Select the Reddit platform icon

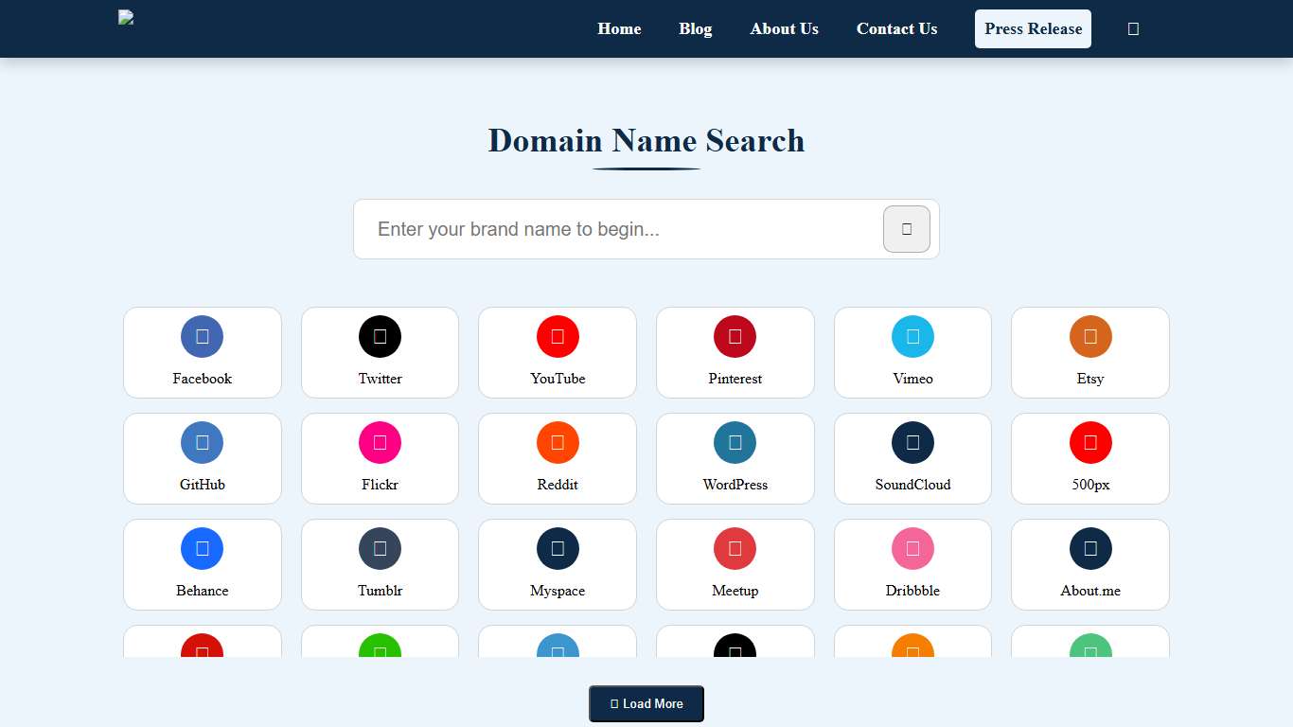pyautogui.click(x=558, y=442)
